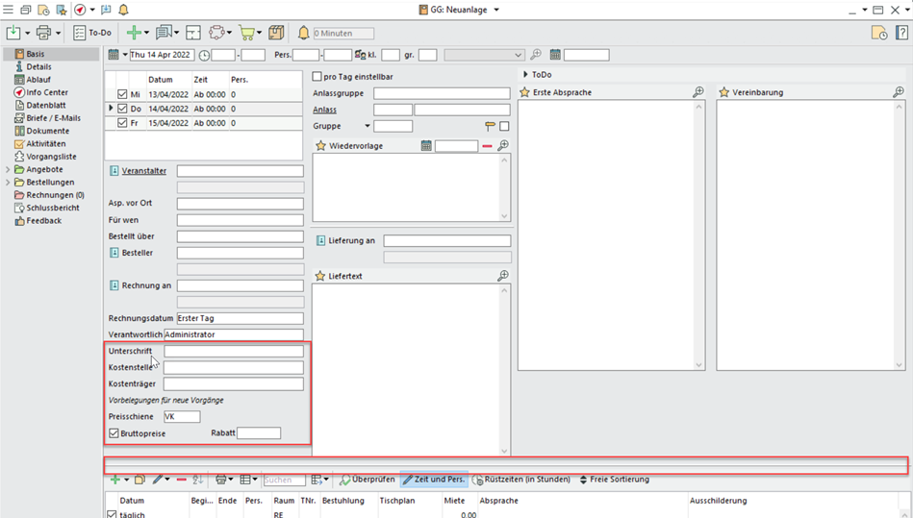Click the printer icon in toolbar
This screenshot has height=518, width=913.
[x=43, y=33]
